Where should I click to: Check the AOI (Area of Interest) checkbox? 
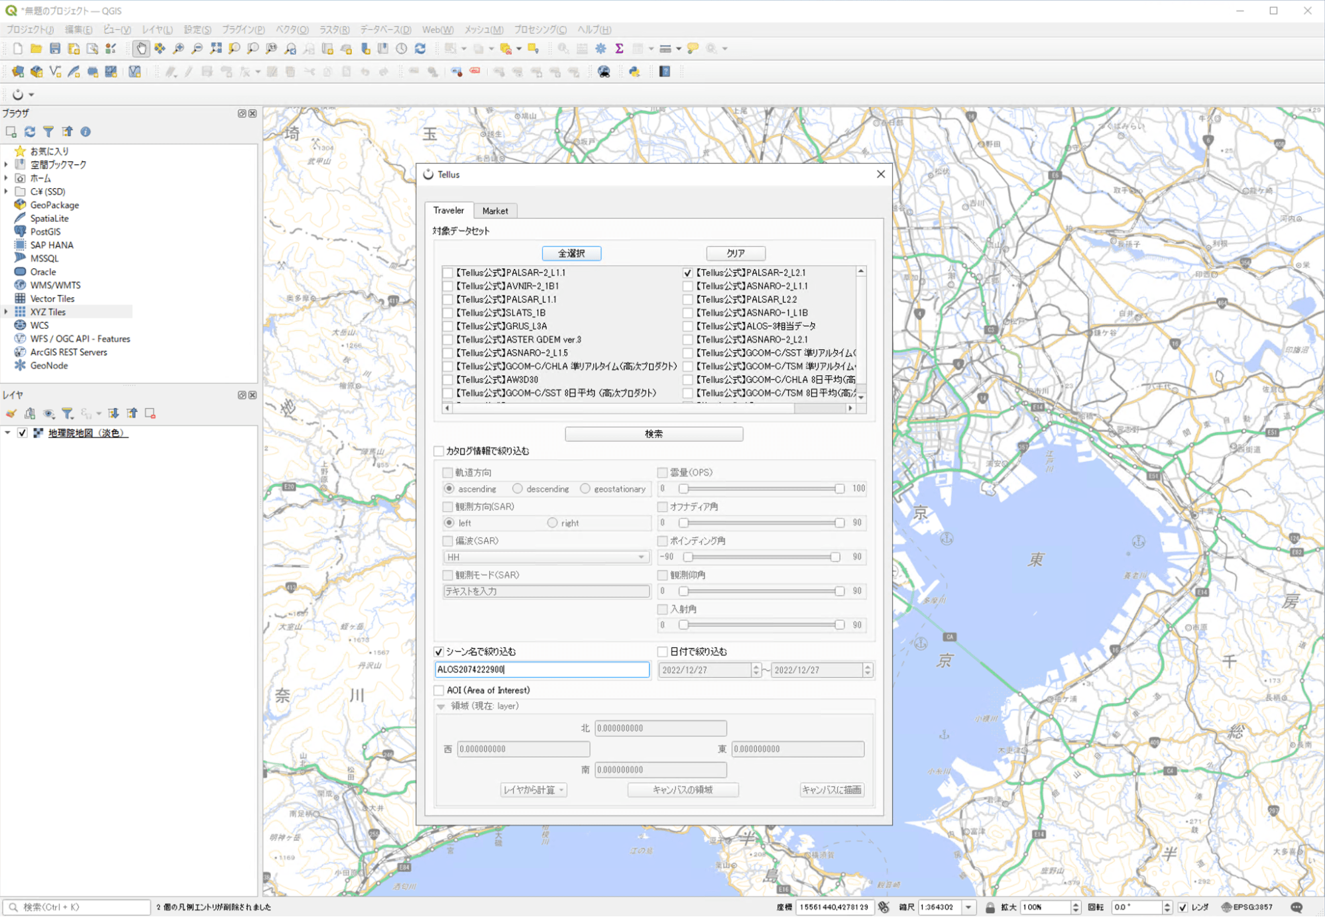click(439, 690)
